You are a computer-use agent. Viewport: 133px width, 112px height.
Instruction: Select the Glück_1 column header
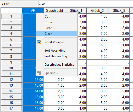click(76, 10)
